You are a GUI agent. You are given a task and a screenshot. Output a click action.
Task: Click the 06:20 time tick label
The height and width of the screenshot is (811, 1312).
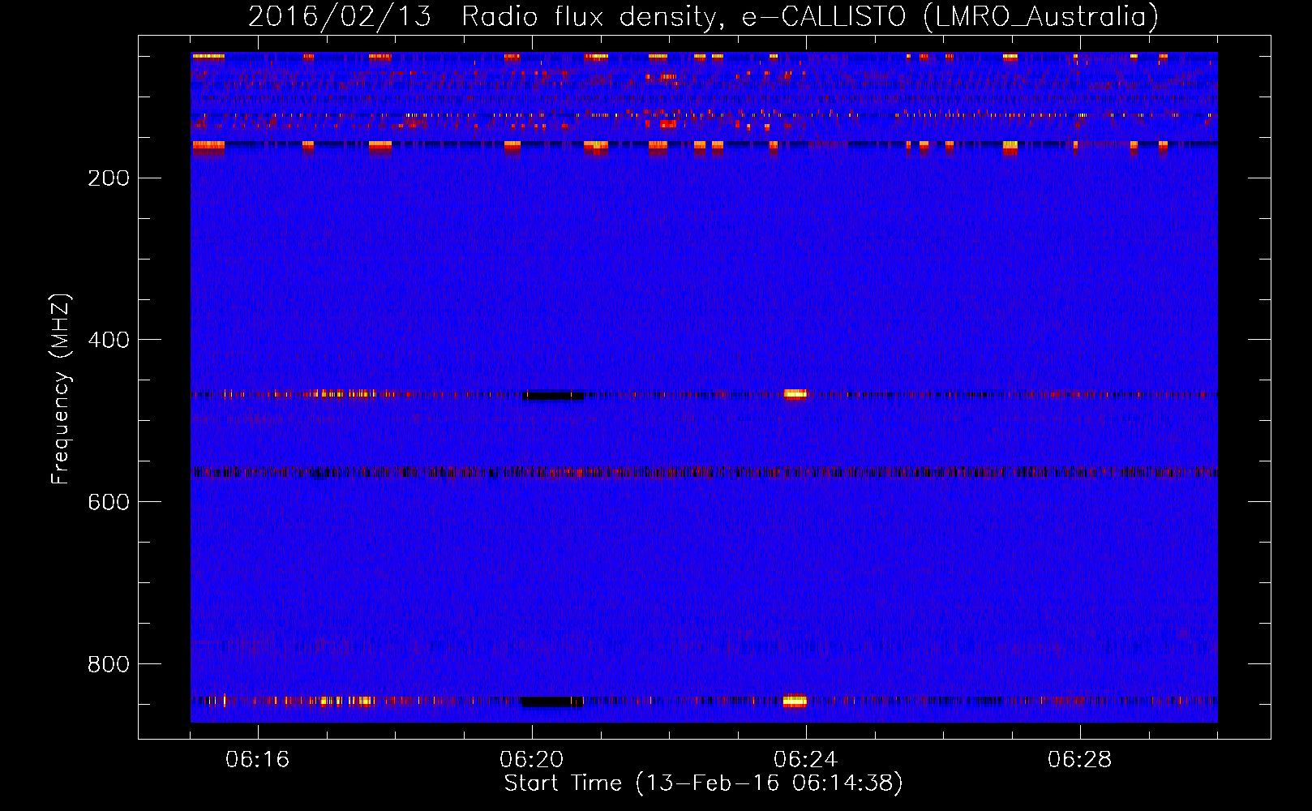tap(531, 760)
